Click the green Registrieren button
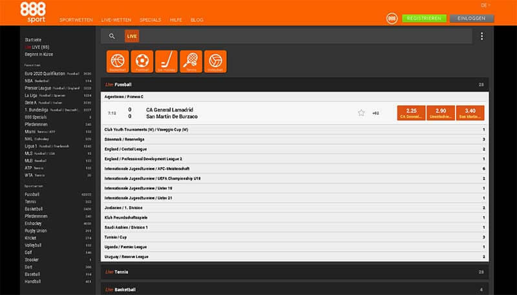Screen dimensions: 517x295 pos(424,19)
